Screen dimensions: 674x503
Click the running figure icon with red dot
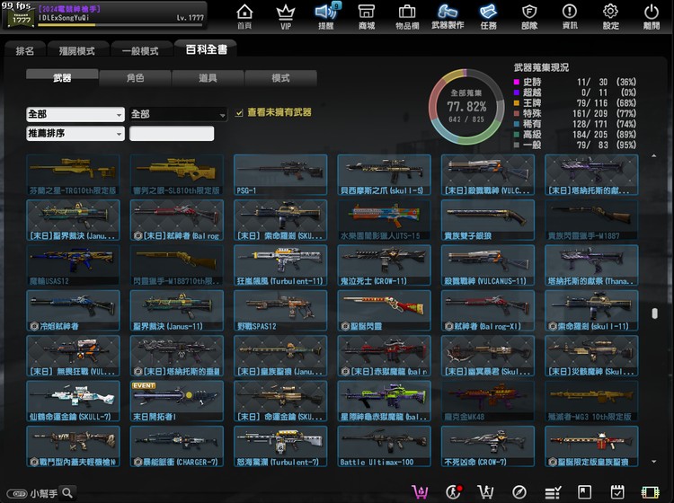pyautogui.click(x=454, y=492)
